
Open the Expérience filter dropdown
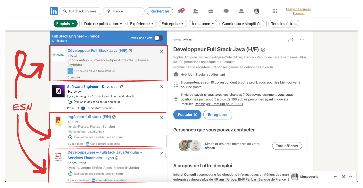pos(142,24)
